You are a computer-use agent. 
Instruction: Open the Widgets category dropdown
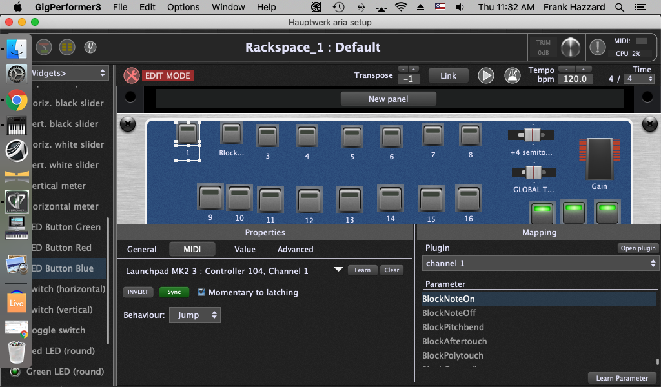(69, 73)
